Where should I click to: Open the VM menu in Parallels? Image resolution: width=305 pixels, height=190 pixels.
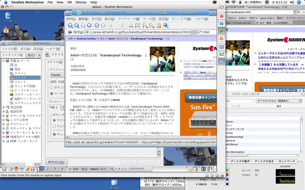pyautogui.click(x=69, y=2)
